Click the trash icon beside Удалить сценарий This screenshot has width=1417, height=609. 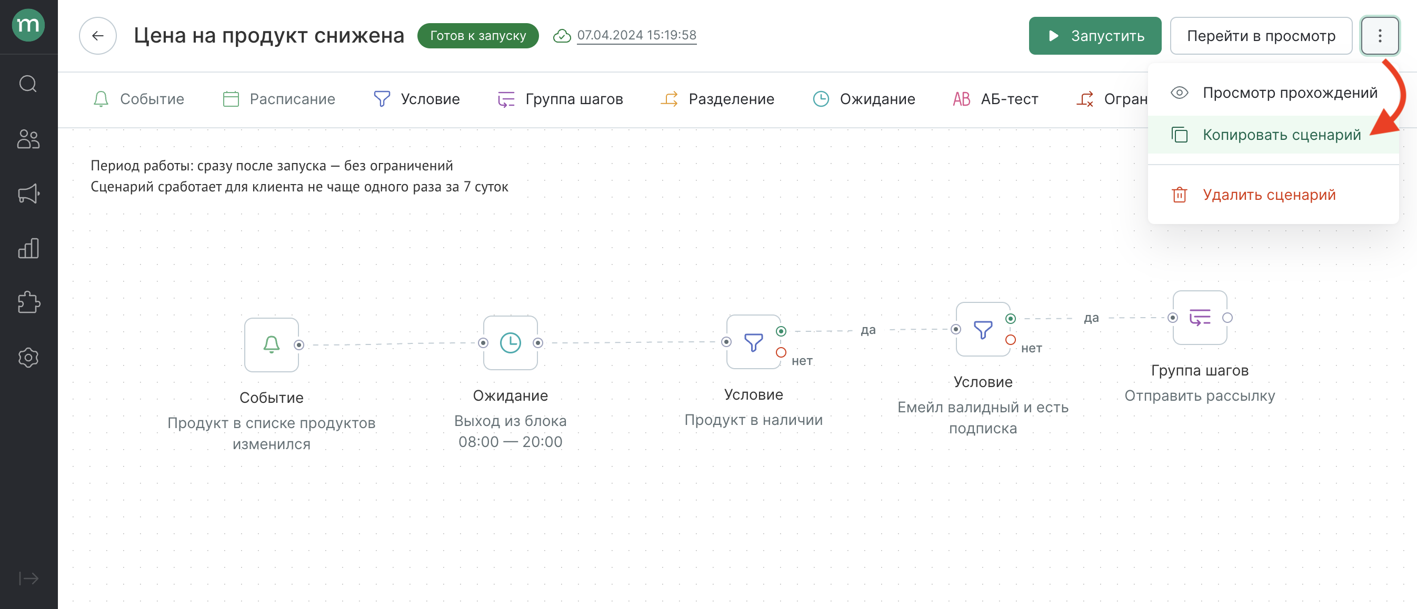point(1180,195)
